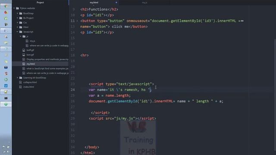Open the what is JavaScript examples file
The width and height of the screenshot is (276, 155).
[47, 68]
